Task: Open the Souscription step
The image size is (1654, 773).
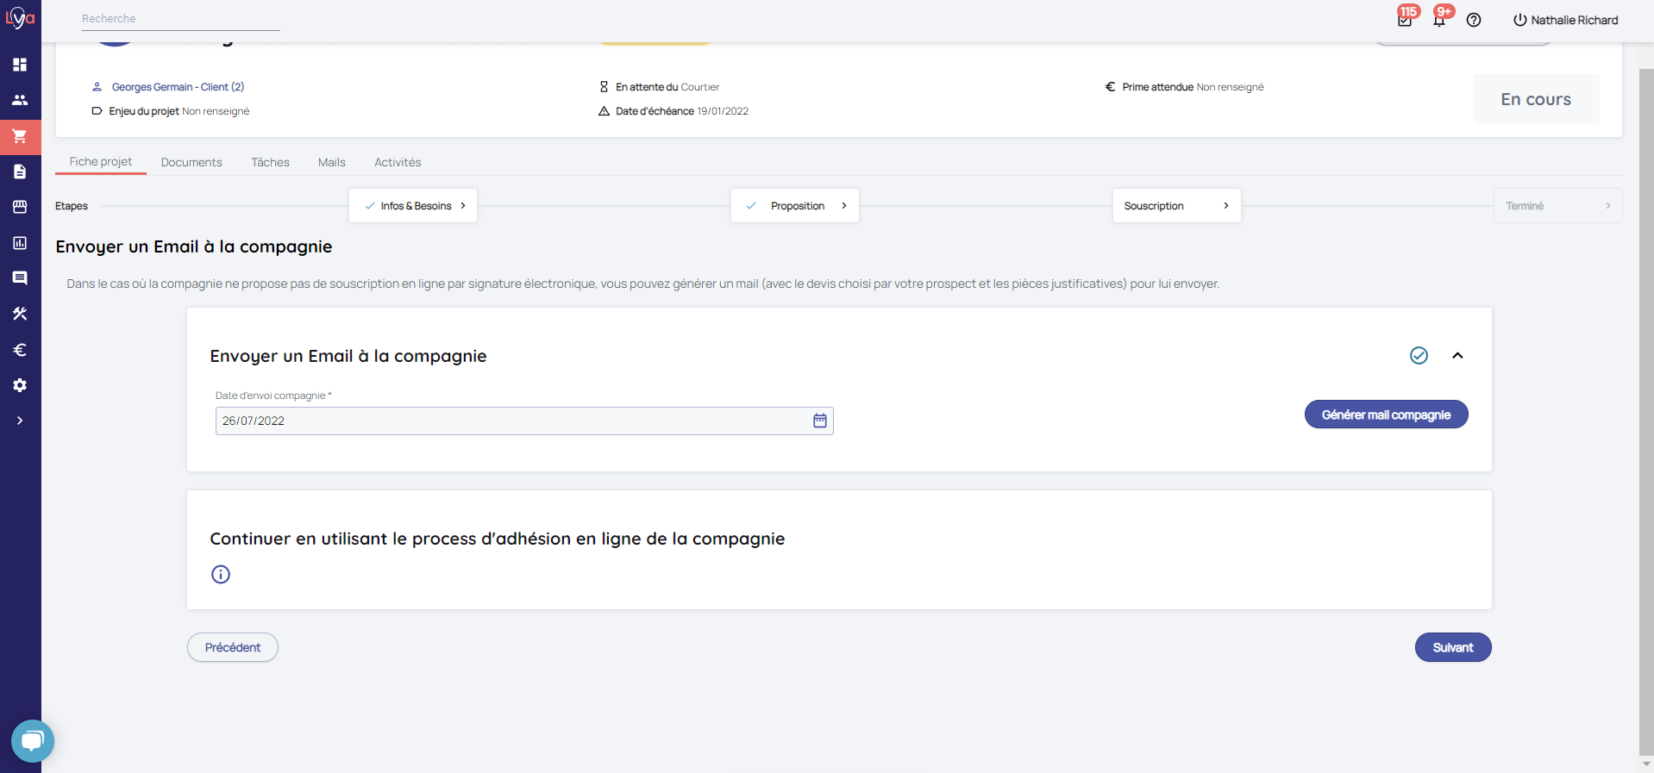Action: [1176, 206]
